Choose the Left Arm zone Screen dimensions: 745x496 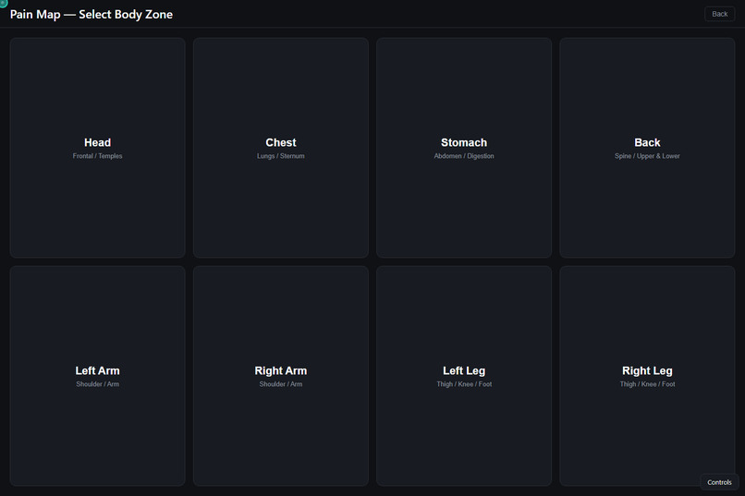(x=97, y=376)
